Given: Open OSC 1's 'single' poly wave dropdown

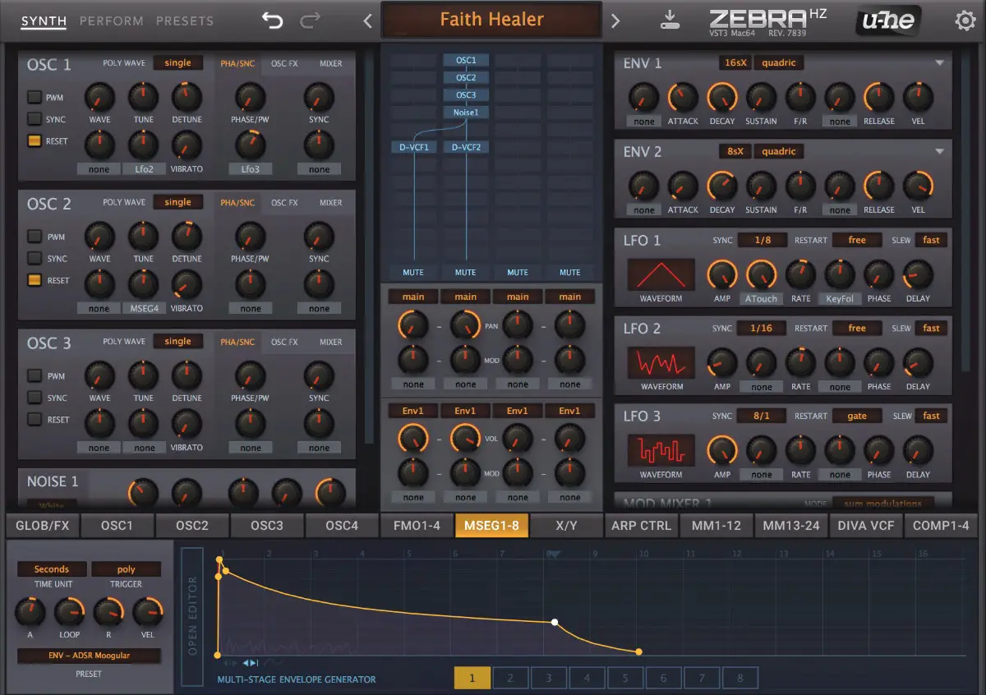Looking at the screenshot, I should [x=178, y=62].
